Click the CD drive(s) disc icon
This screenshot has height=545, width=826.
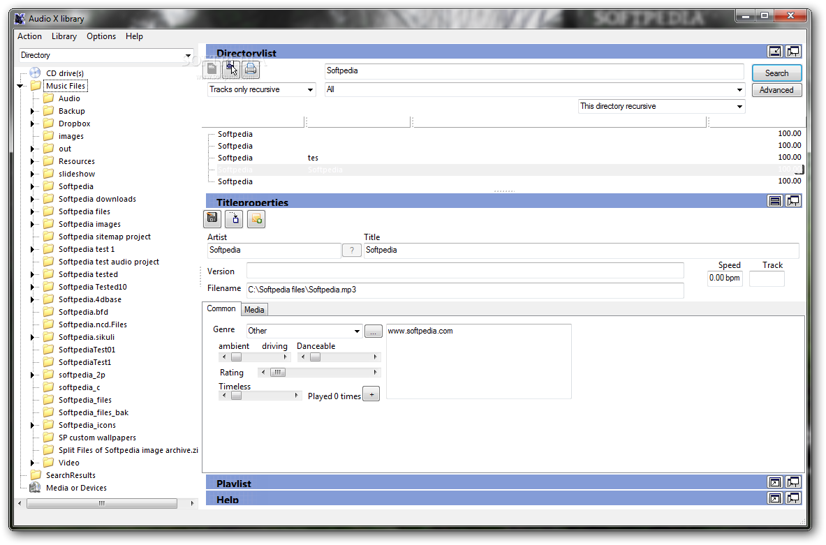(36, 73)
